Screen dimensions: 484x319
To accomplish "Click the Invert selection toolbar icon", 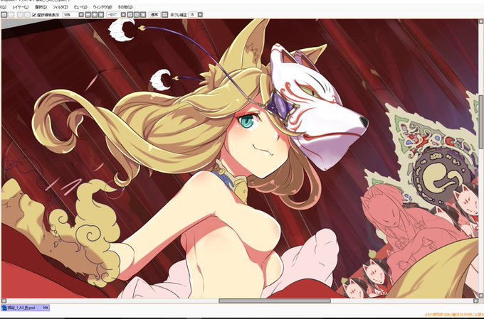I will [27, 14].
